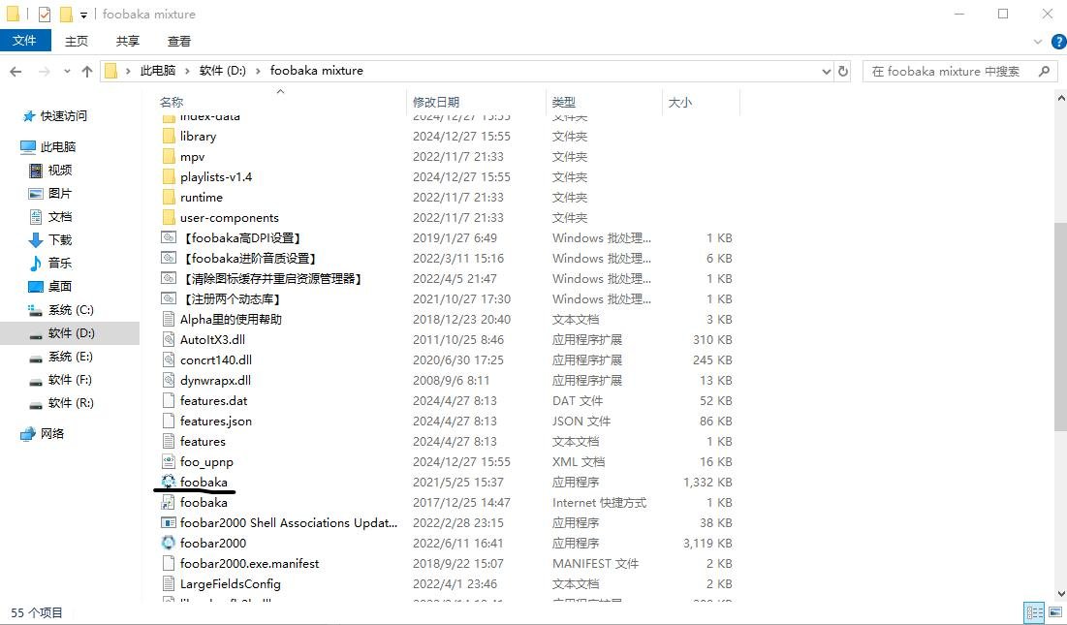Open the user-components folder

(x=229, y=217)
